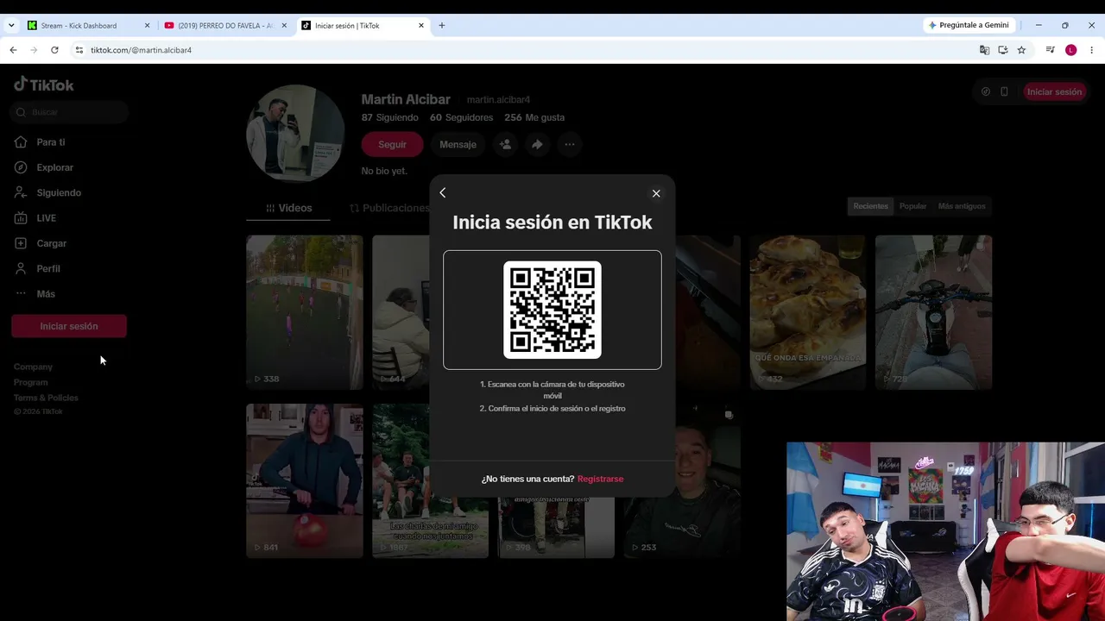This screenshot has height=621, width=1105.
Task: Open the Chrome three-dot menu
Action: click(x=1092, y=50)
